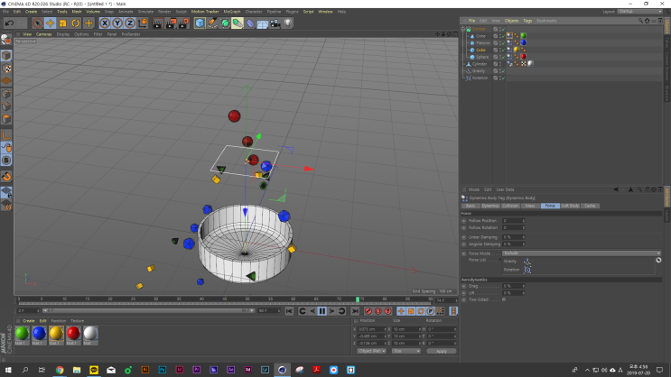671x377 pixels.
Task: Toggle the Gravity object enable checkmark
Action: (503, 71)
